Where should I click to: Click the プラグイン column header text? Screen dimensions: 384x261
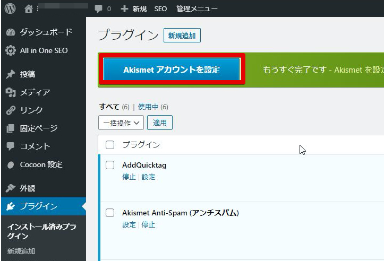point(141,145)
